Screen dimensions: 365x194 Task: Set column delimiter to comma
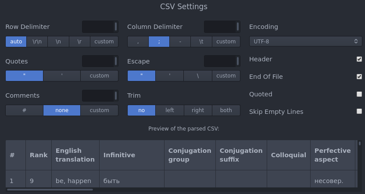138,42
